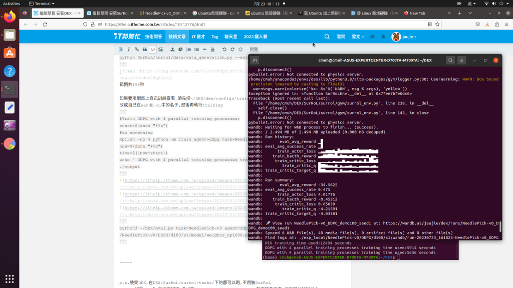The width and height of the screenshot is (513, 288).
Task: Insert a numbered list
Action: 188,49
